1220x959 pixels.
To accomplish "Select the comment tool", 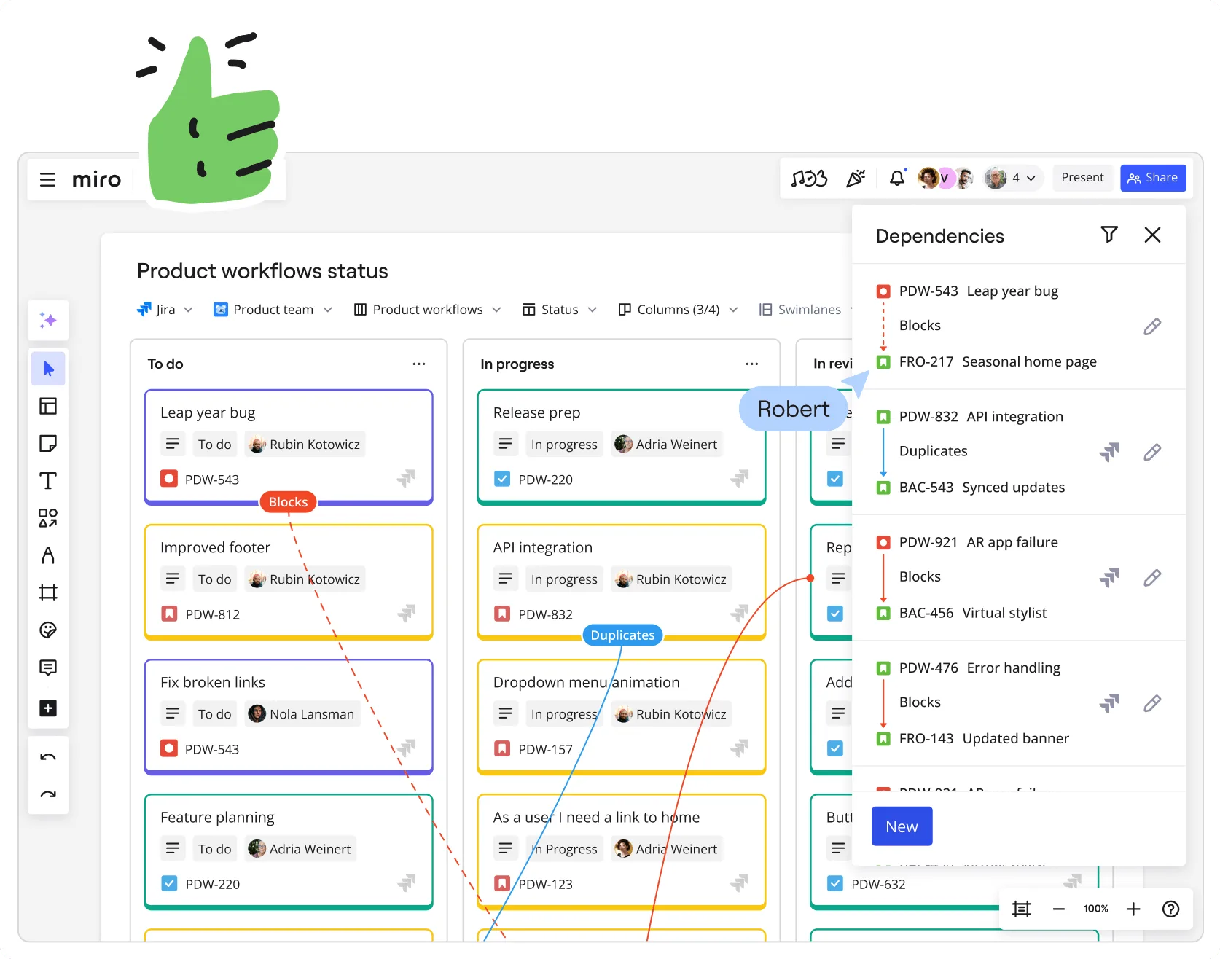I will point(48,668).
